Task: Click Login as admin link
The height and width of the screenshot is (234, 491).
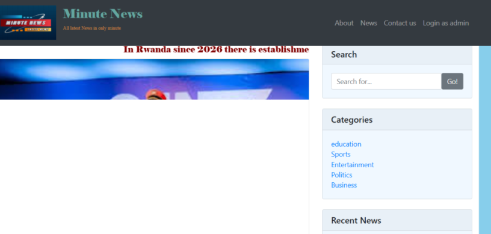Action: coord(446,23)
